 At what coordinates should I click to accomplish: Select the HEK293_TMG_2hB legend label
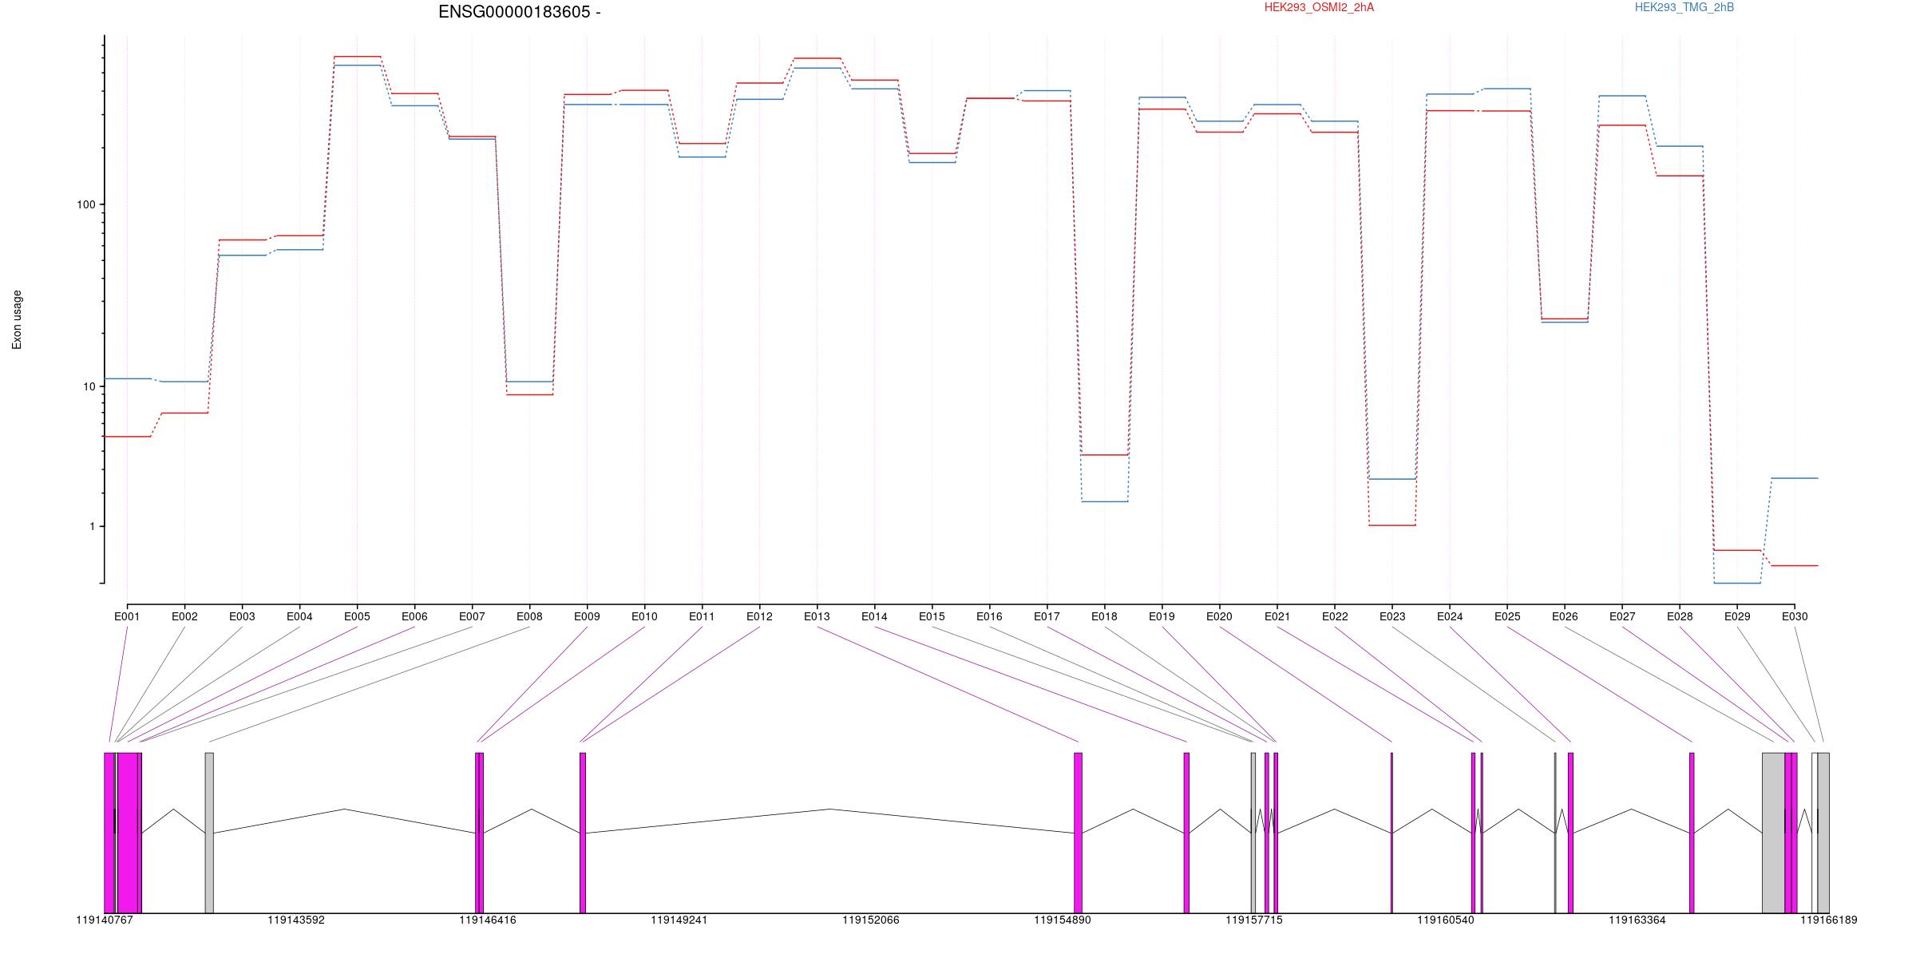click(1684, 8)
